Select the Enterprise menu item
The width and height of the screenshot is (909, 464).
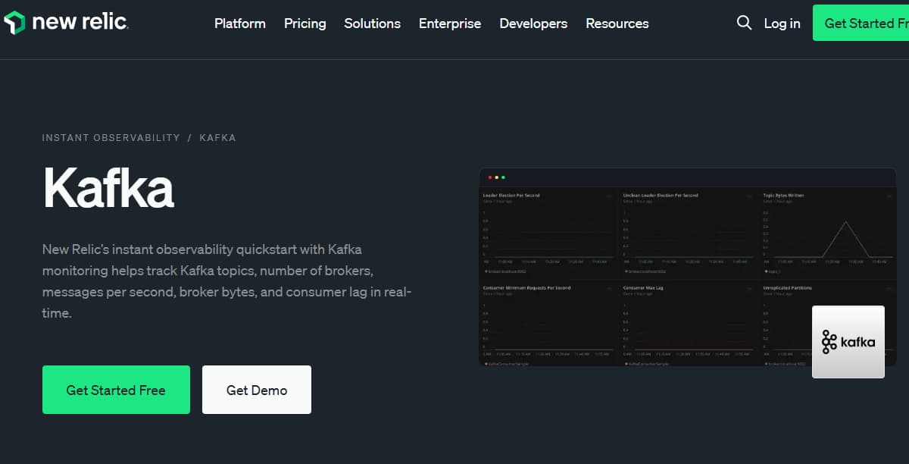click(x=449, y=24)
